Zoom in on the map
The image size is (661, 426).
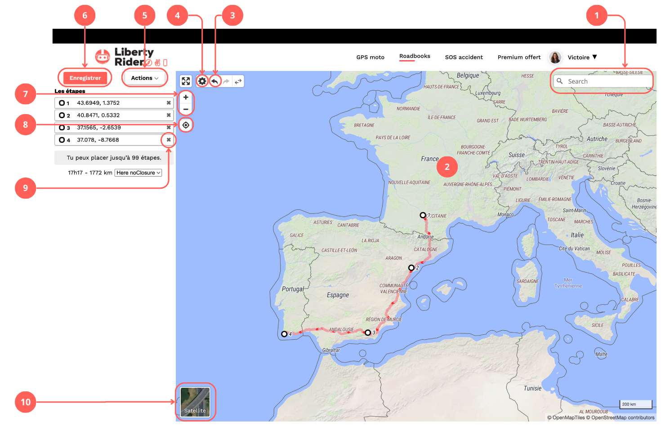coord(186,98)
